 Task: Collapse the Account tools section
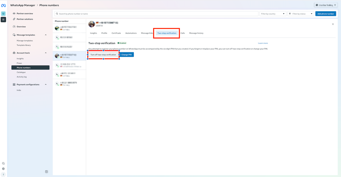(46, 53)
